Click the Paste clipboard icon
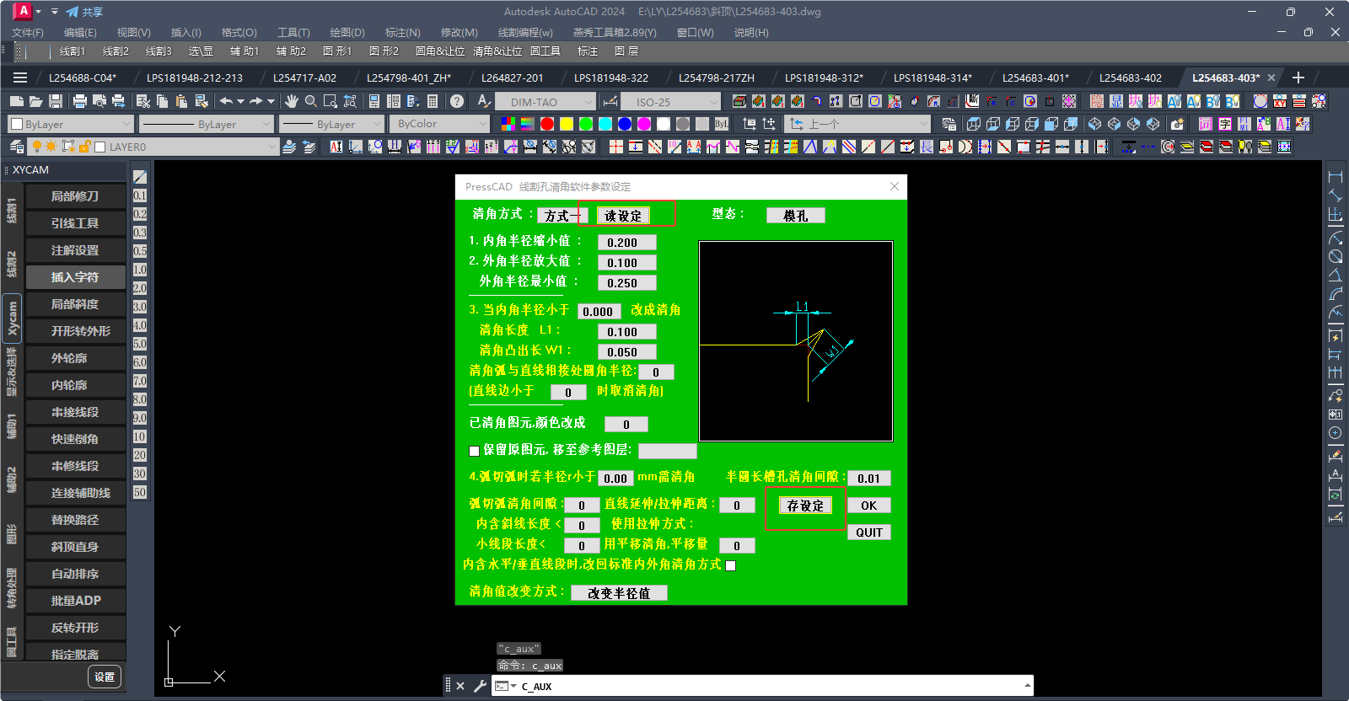 point(182,101)
